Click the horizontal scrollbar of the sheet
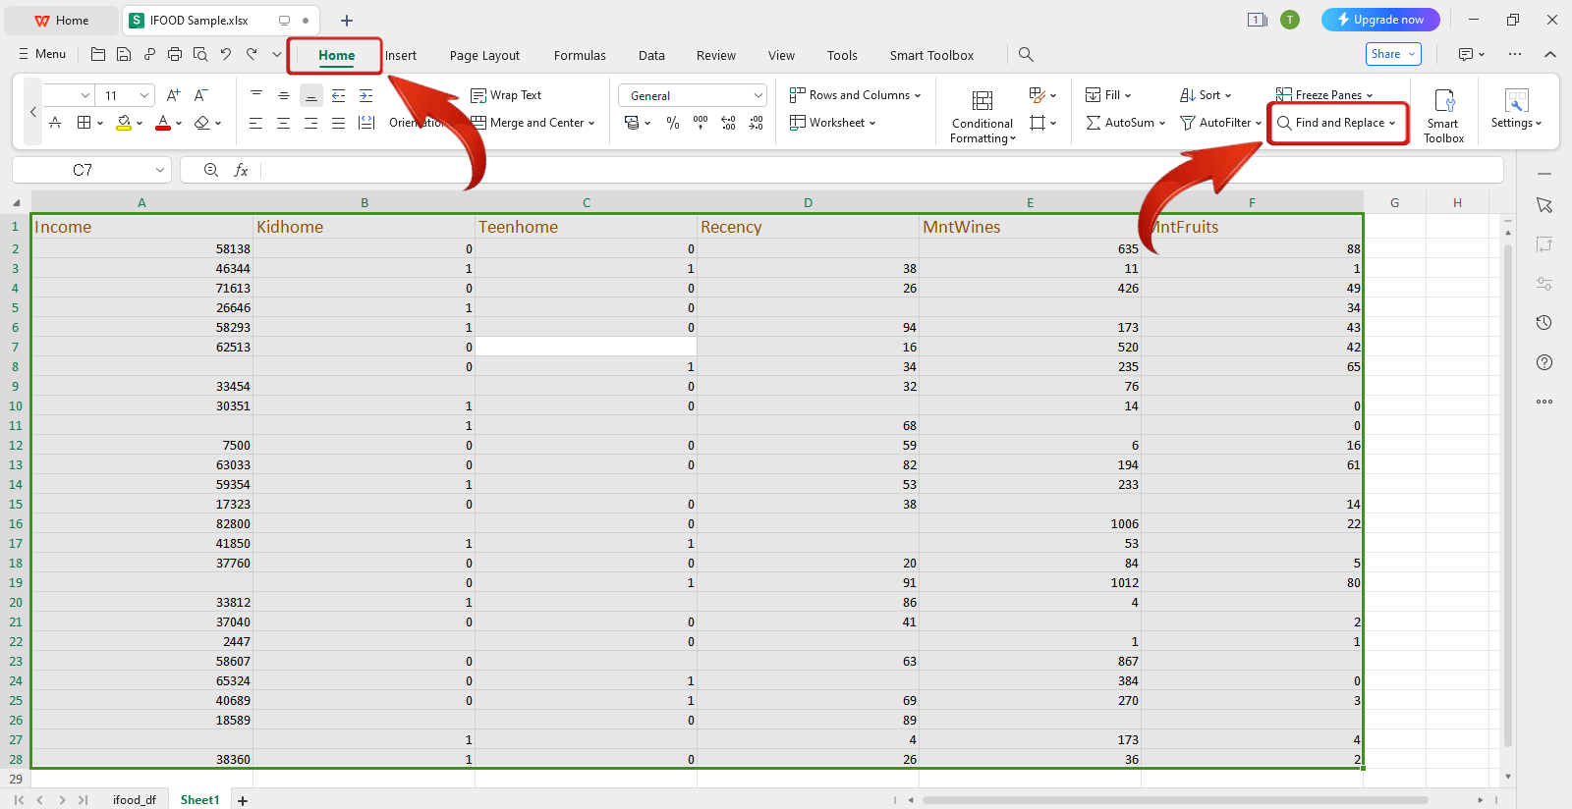1572x809 pixels. click(1175, 800)
